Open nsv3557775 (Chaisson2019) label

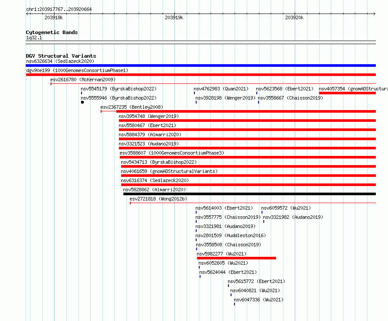coord(228,217)
